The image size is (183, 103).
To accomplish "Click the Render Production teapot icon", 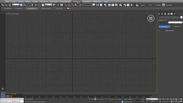I will tap(132, 5).
